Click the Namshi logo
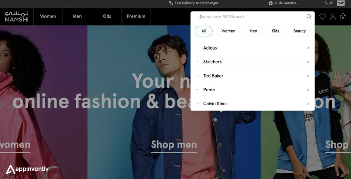This screenshot has height=179, width=351. coord(17,16)
